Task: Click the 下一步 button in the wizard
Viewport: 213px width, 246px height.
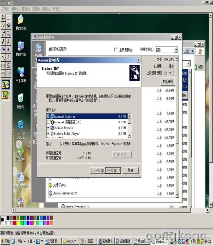Action: click(113, 170)
